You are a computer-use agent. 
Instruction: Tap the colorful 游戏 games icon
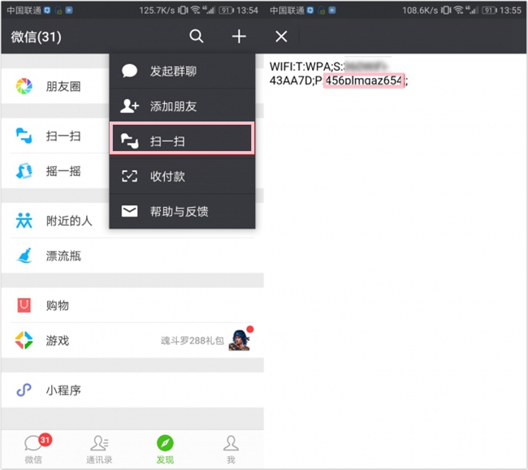coord(24,340)
